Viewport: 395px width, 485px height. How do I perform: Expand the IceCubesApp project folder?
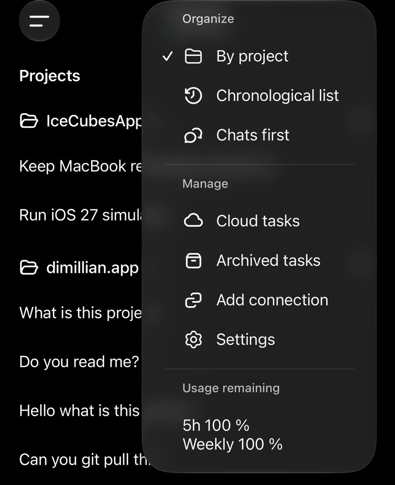click(x=81, y=121)
